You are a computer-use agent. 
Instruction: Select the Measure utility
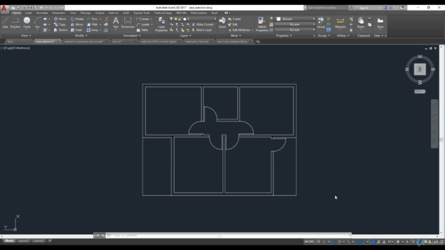(x=340, y=22)
